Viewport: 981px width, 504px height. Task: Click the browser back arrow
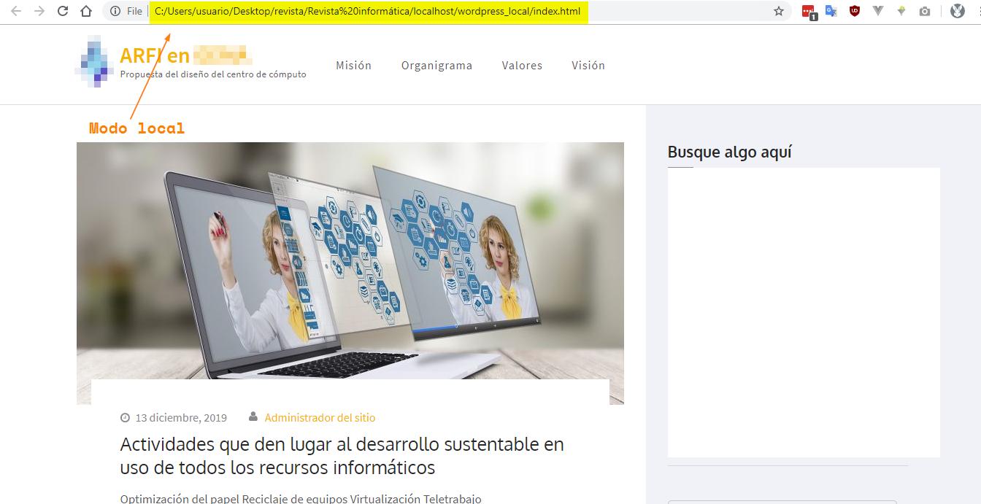click(x=16, y=11)
